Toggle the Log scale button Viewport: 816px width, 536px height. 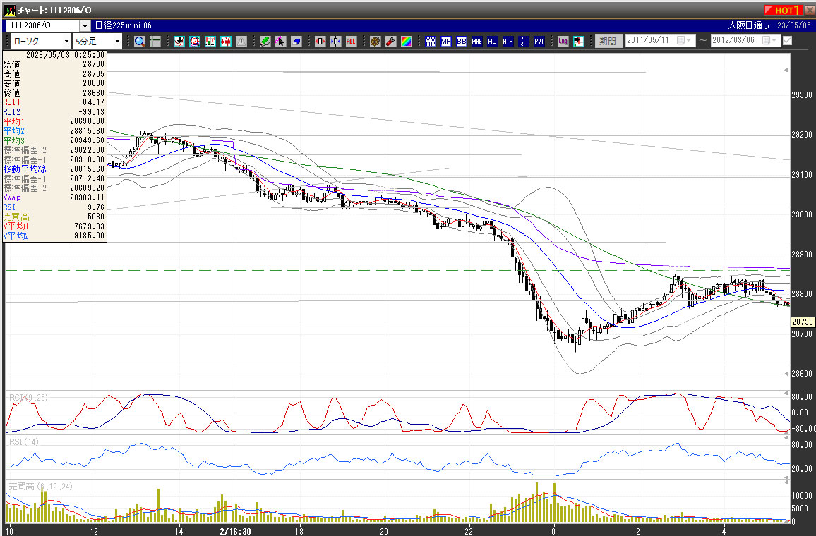(x=563, y=42)
